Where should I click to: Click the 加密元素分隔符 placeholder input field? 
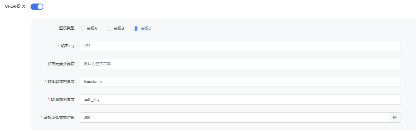point(240,64)
